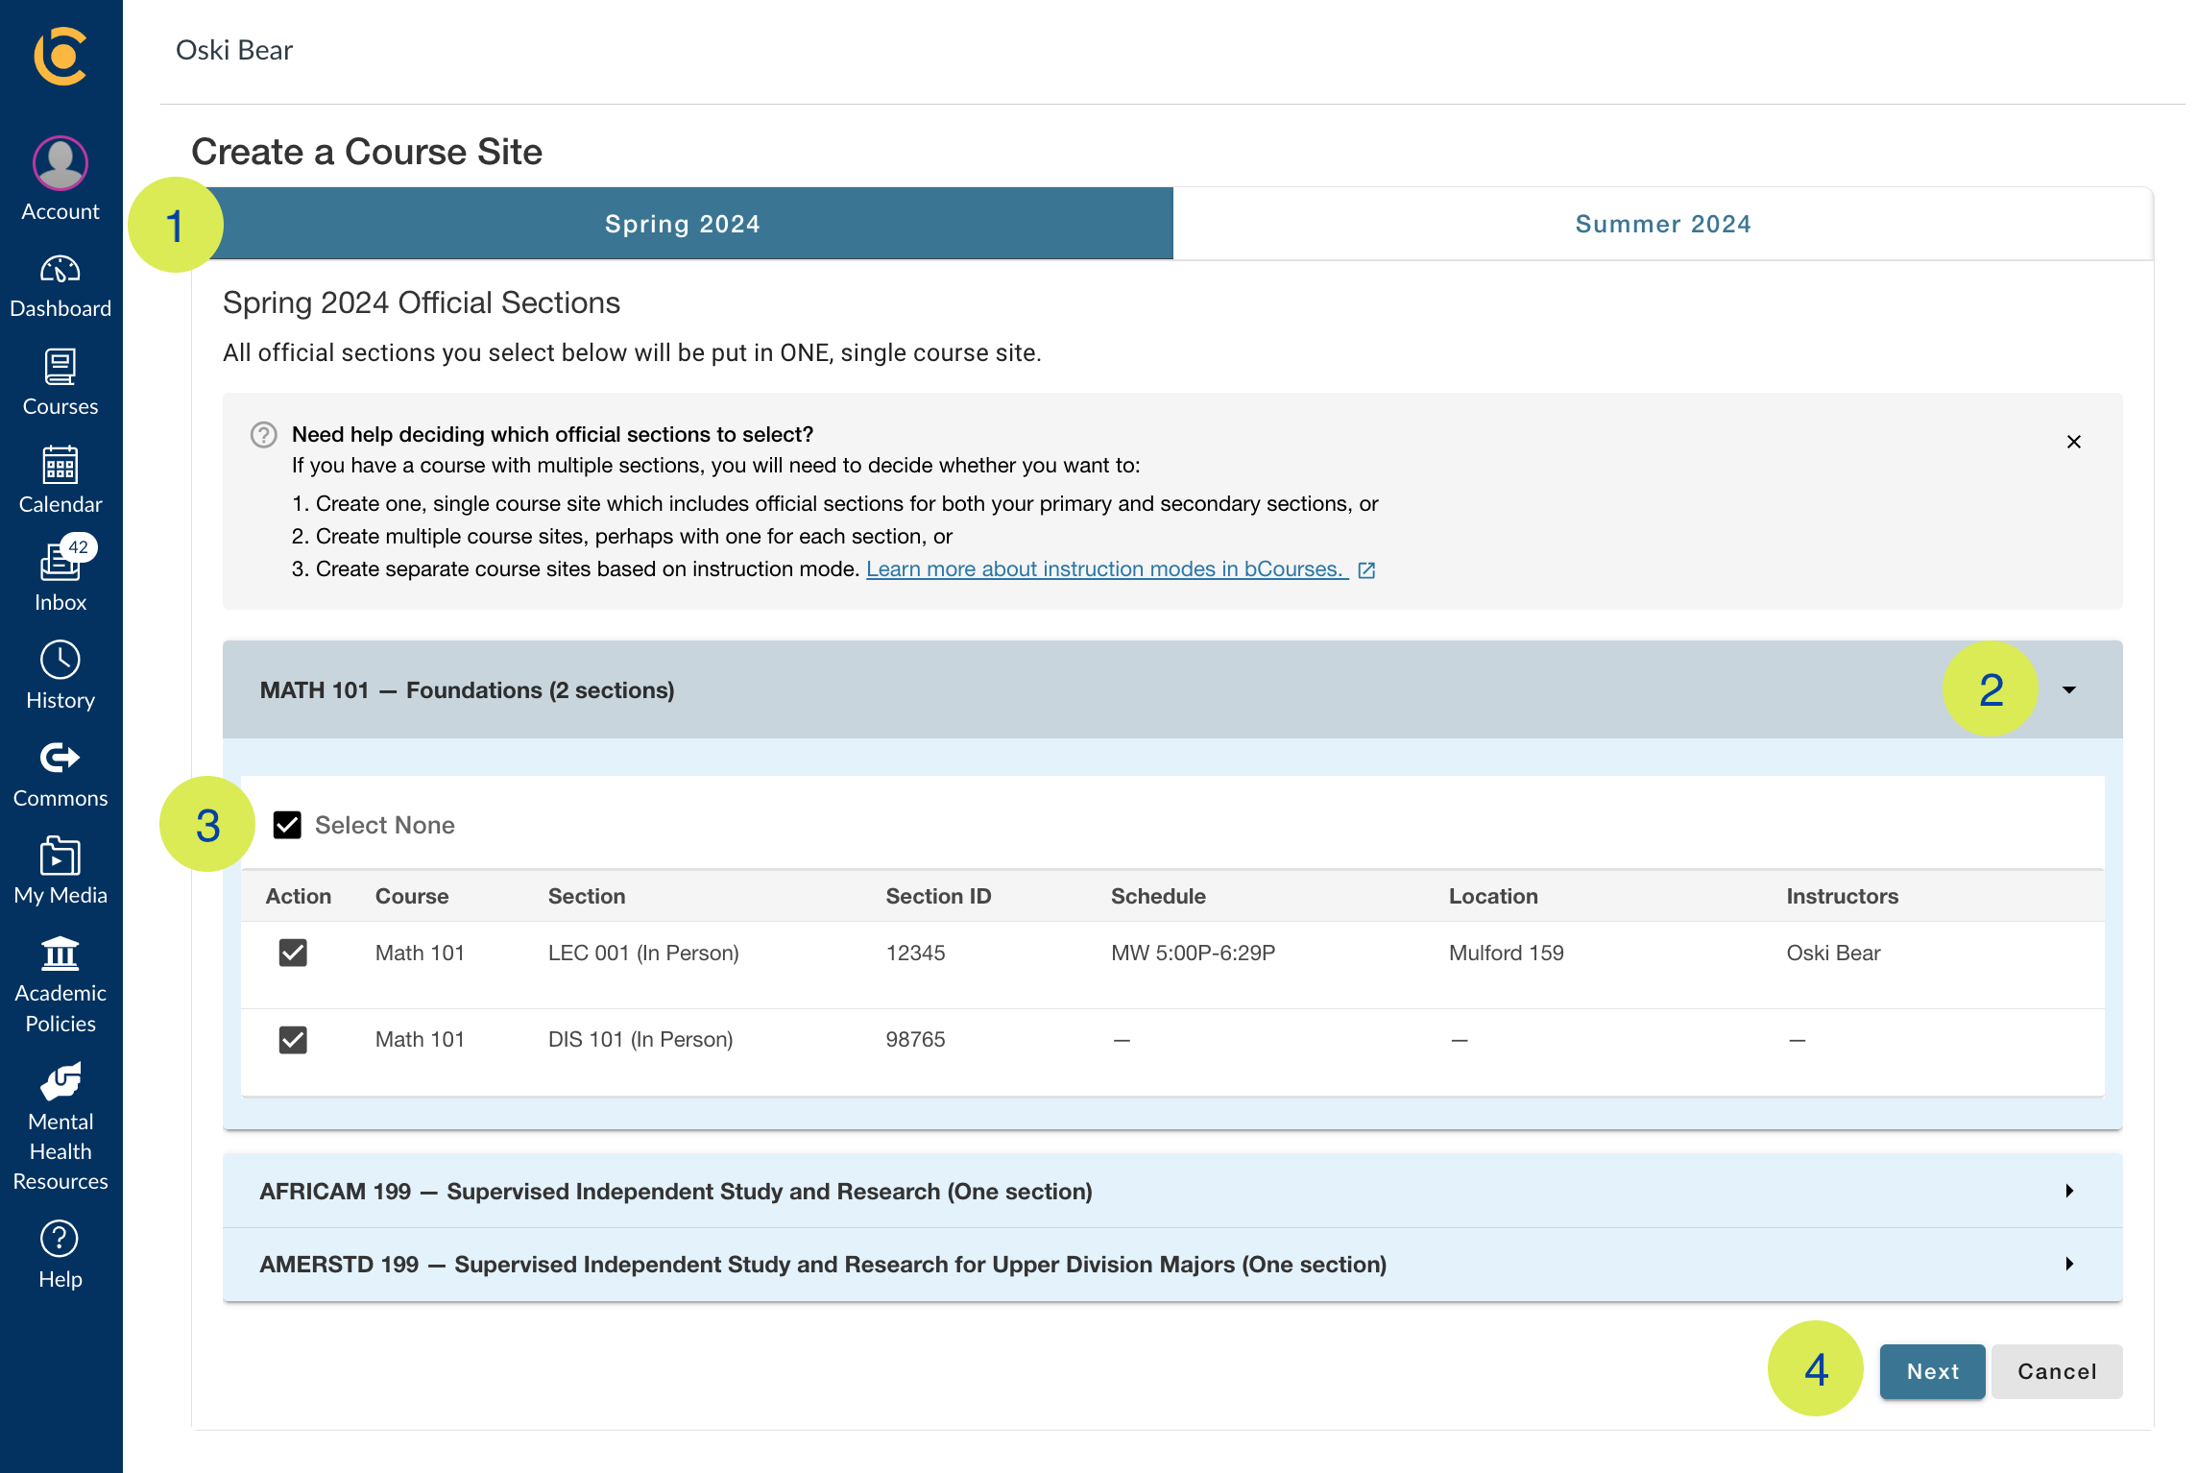Select the Spring 2024 tab

tap(682, 223)
